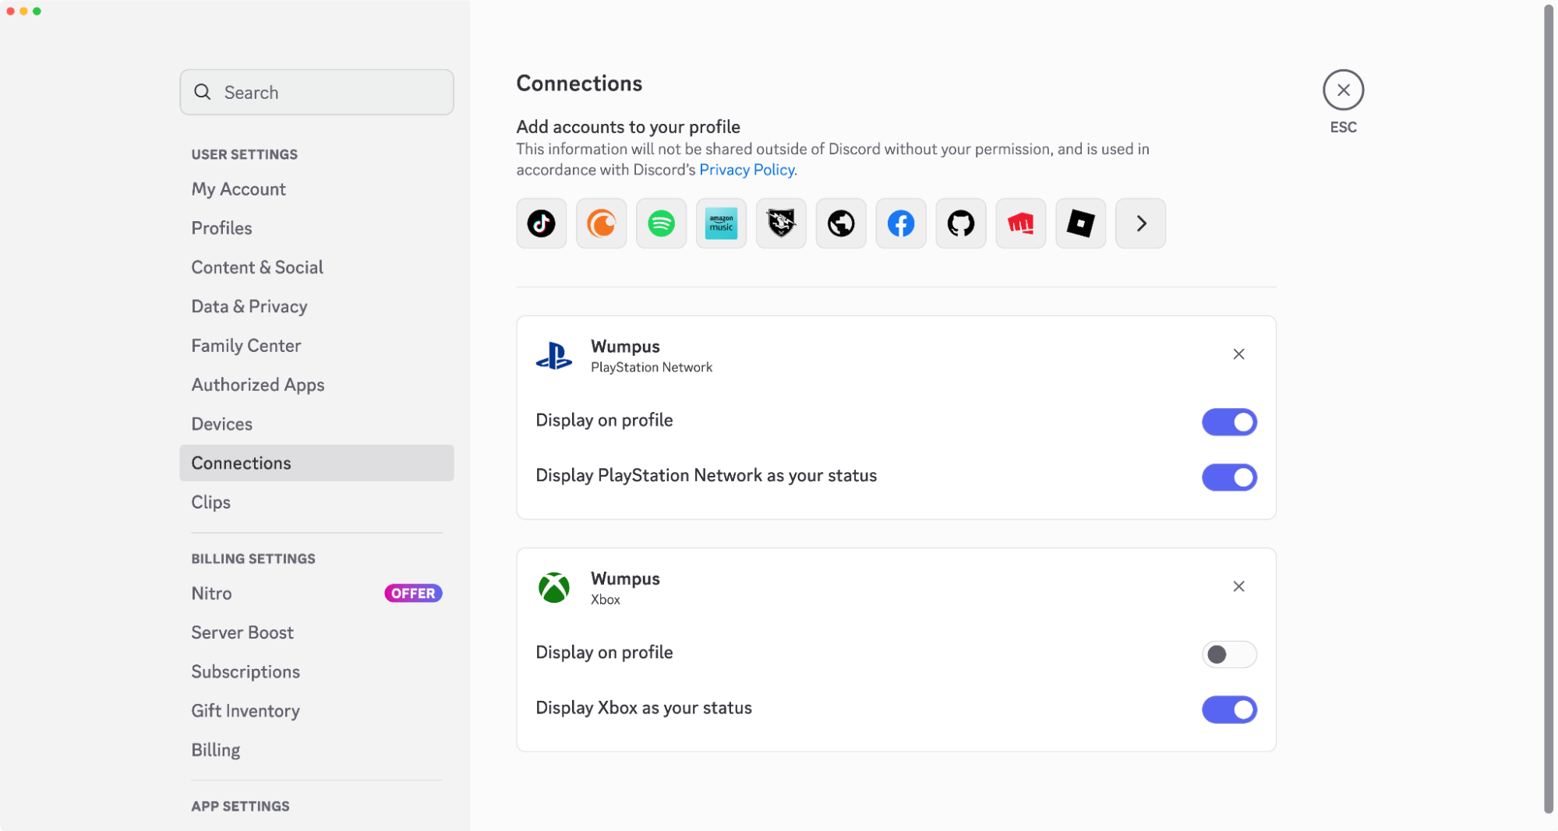
Task: Turn off PlayStation Network status display
Action: (x=1229, y=477)
